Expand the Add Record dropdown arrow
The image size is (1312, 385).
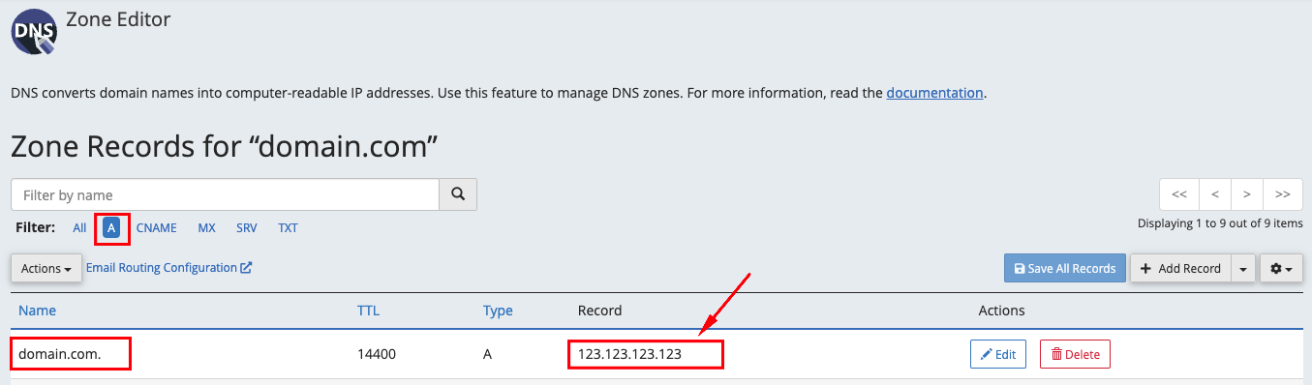coord(1244,268)
